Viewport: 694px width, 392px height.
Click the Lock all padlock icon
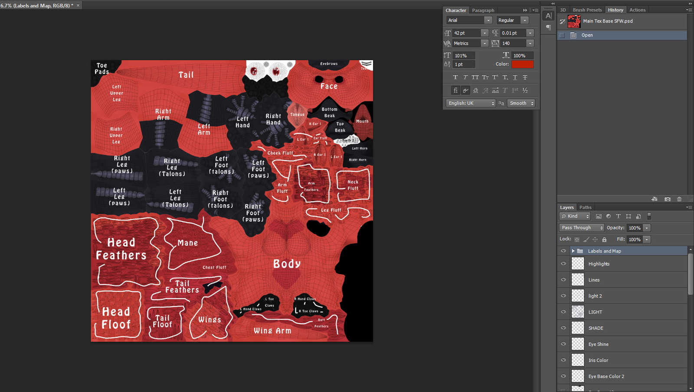[x=604, y=240]
